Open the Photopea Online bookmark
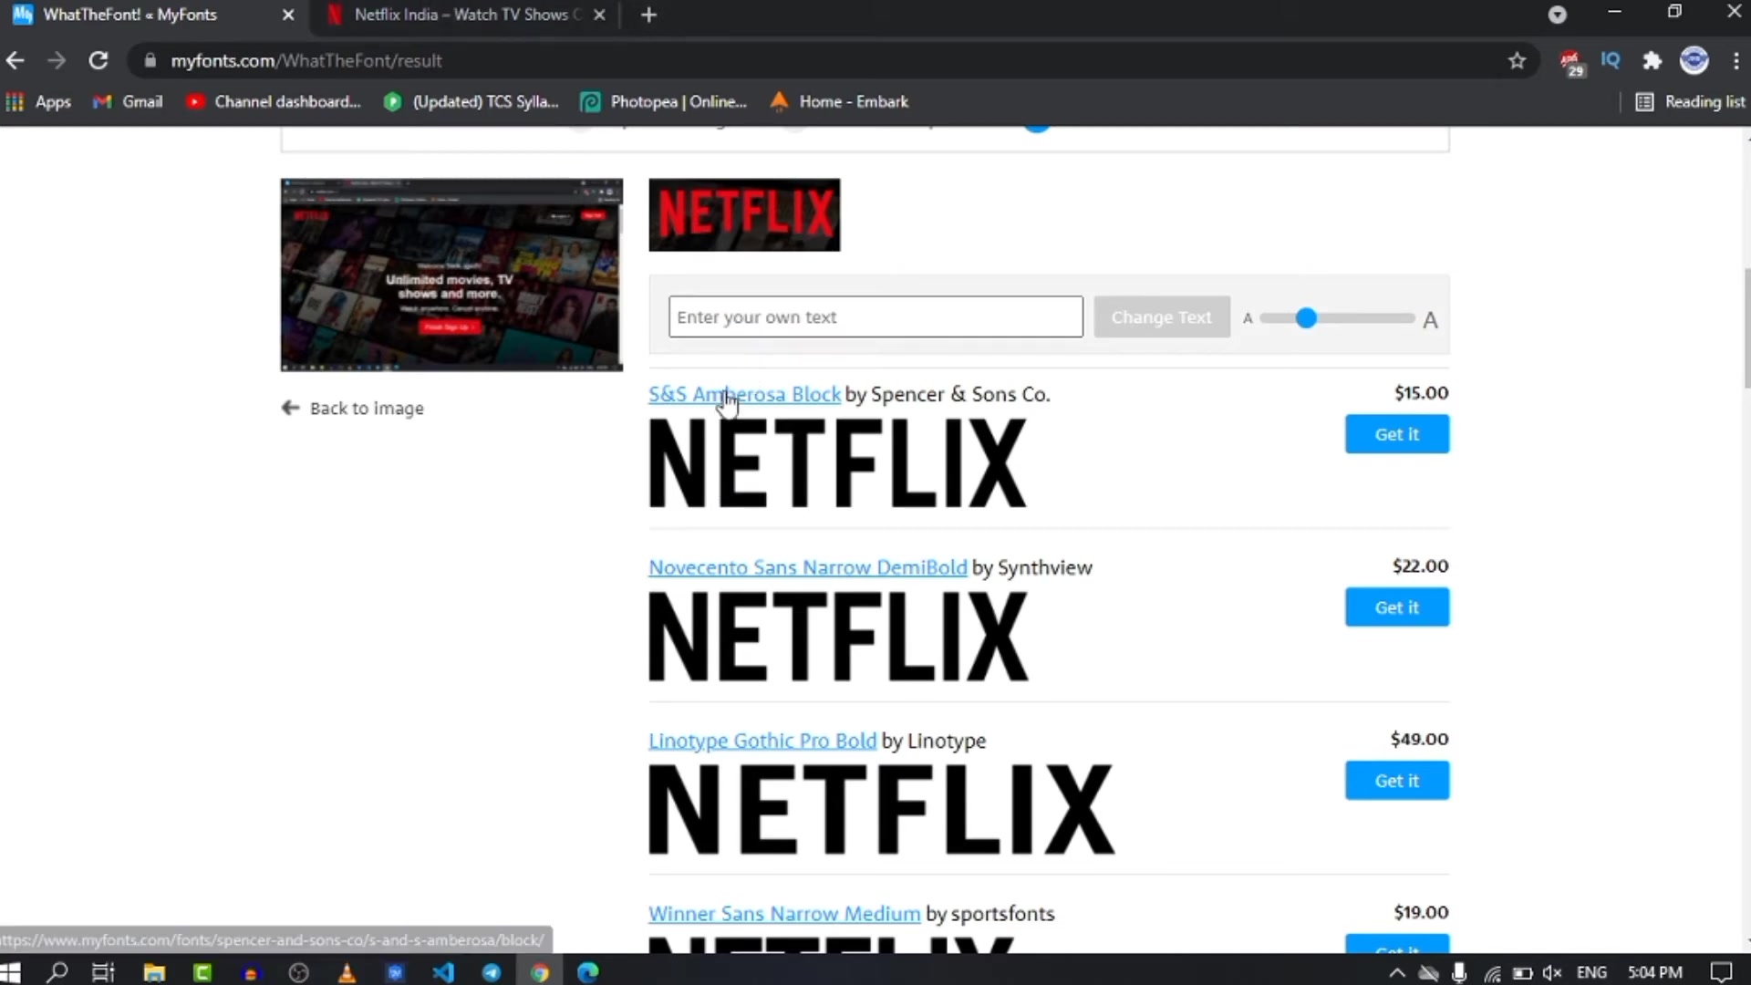This screenshot has width=1751, height=985. coord(665,102)
